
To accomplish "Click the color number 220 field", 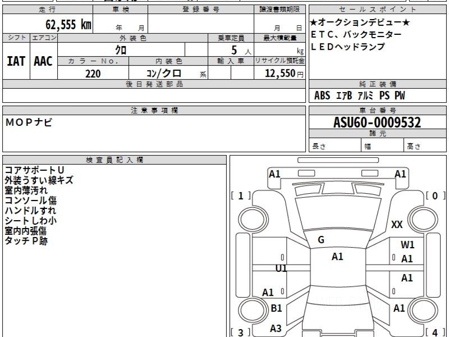I will click(93, 73).
